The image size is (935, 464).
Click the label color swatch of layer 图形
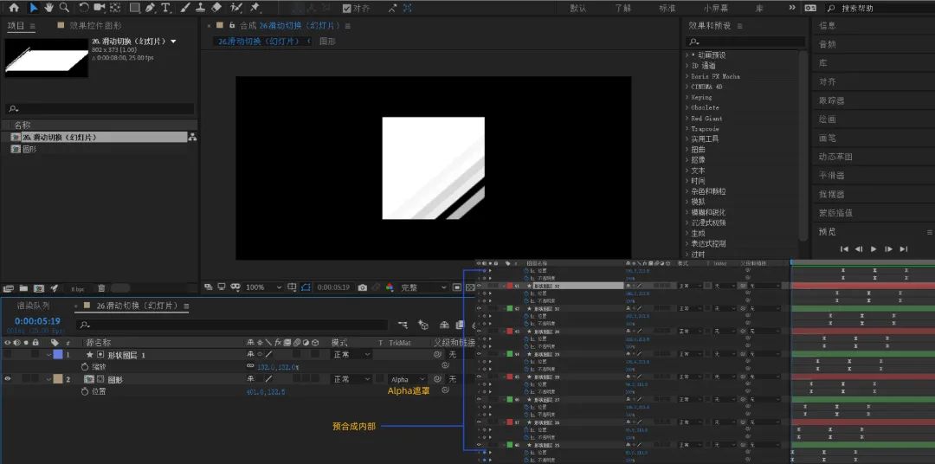pyautogui.click(x=58, y=379)
